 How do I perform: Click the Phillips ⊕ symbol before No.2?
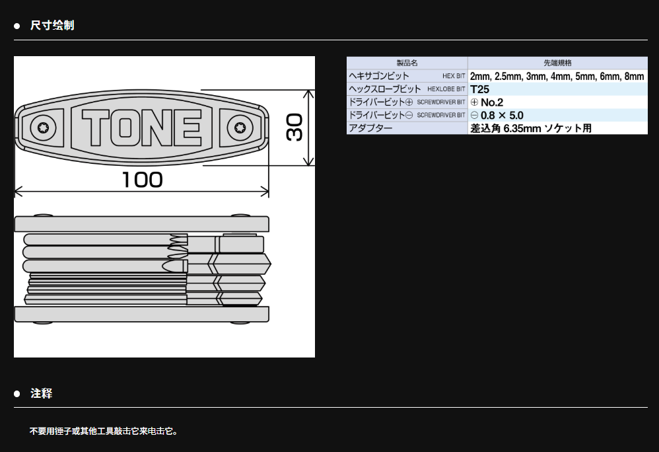(474, 102)
